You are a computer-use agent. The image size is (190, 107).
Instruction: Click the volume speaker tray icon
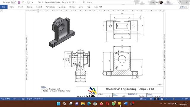173,104
